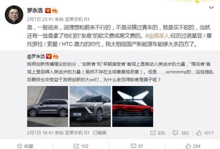The height and width of the screenshot is (149, 220).
Task: Repost this post using the 102 button
Action: pyautogui.click(x=81, y=146)
